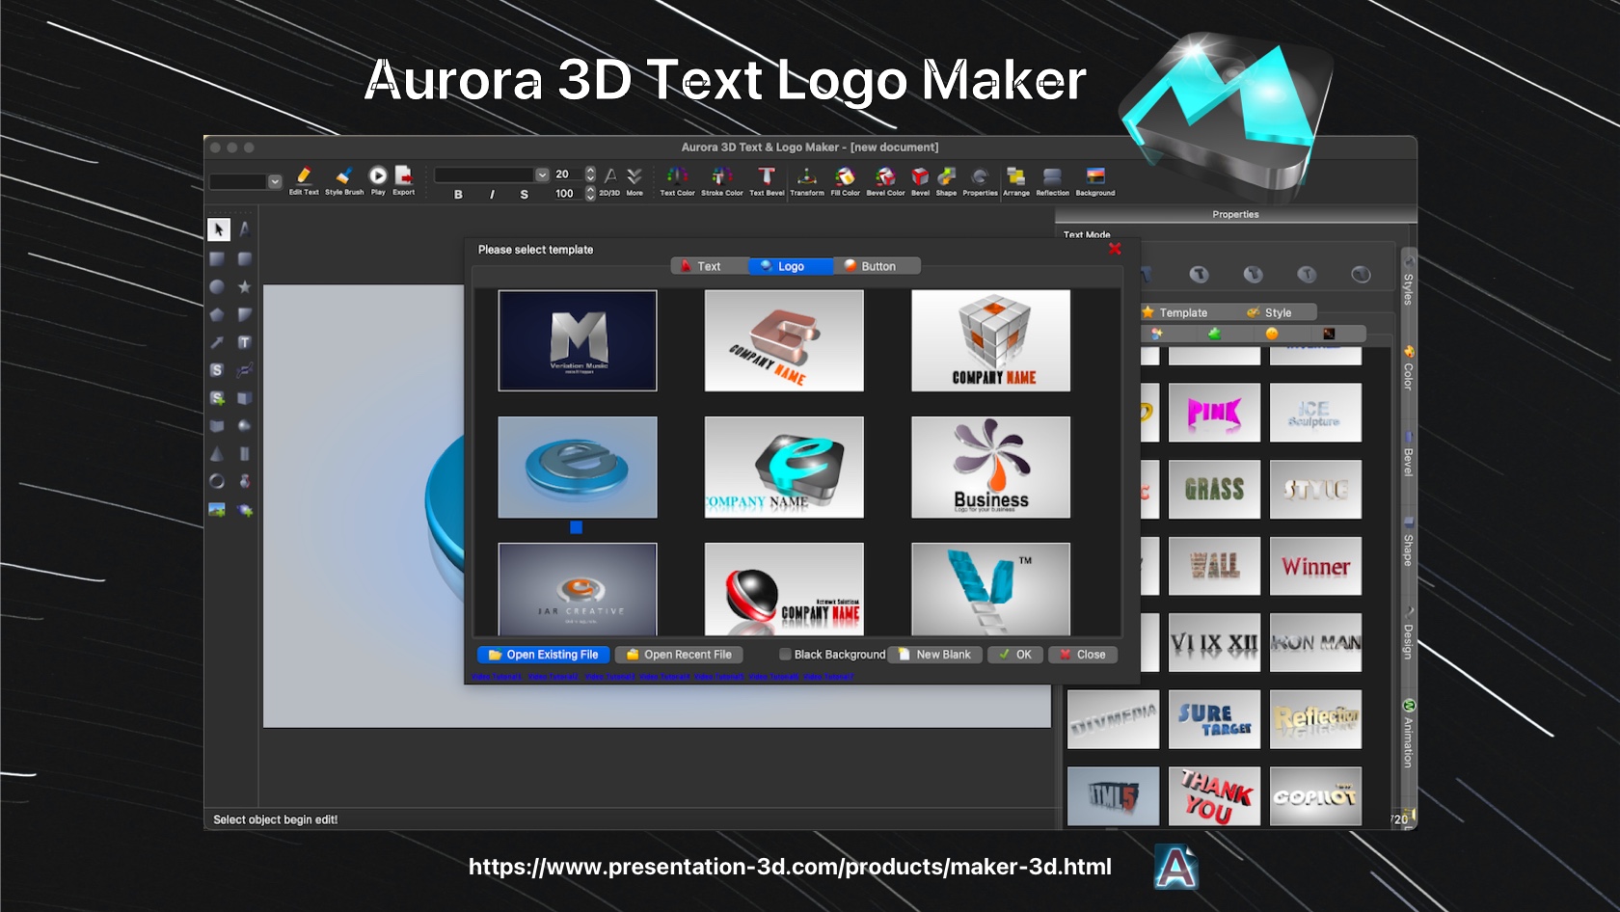Click Open Recent File button
The image size is (1620, 912).
pyautogui.click(x=680, y=655)
